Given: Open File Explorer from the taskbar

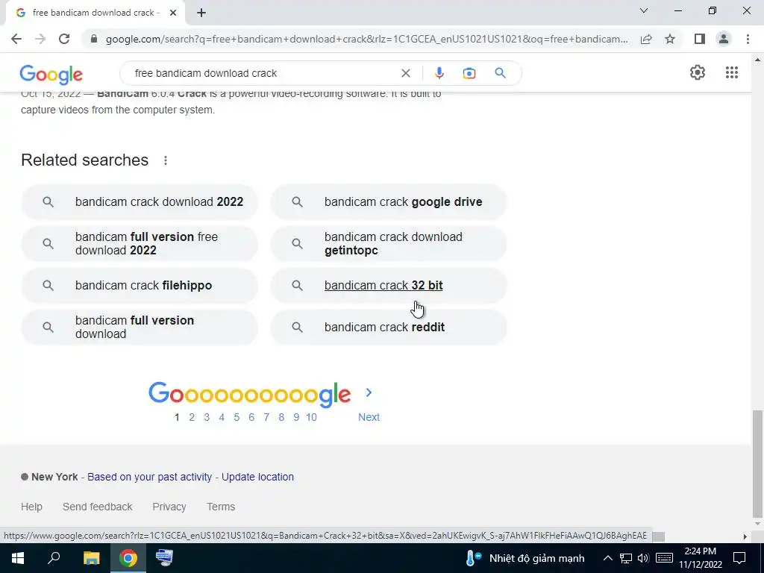Looking at the screenshot, I should (91, 558).
